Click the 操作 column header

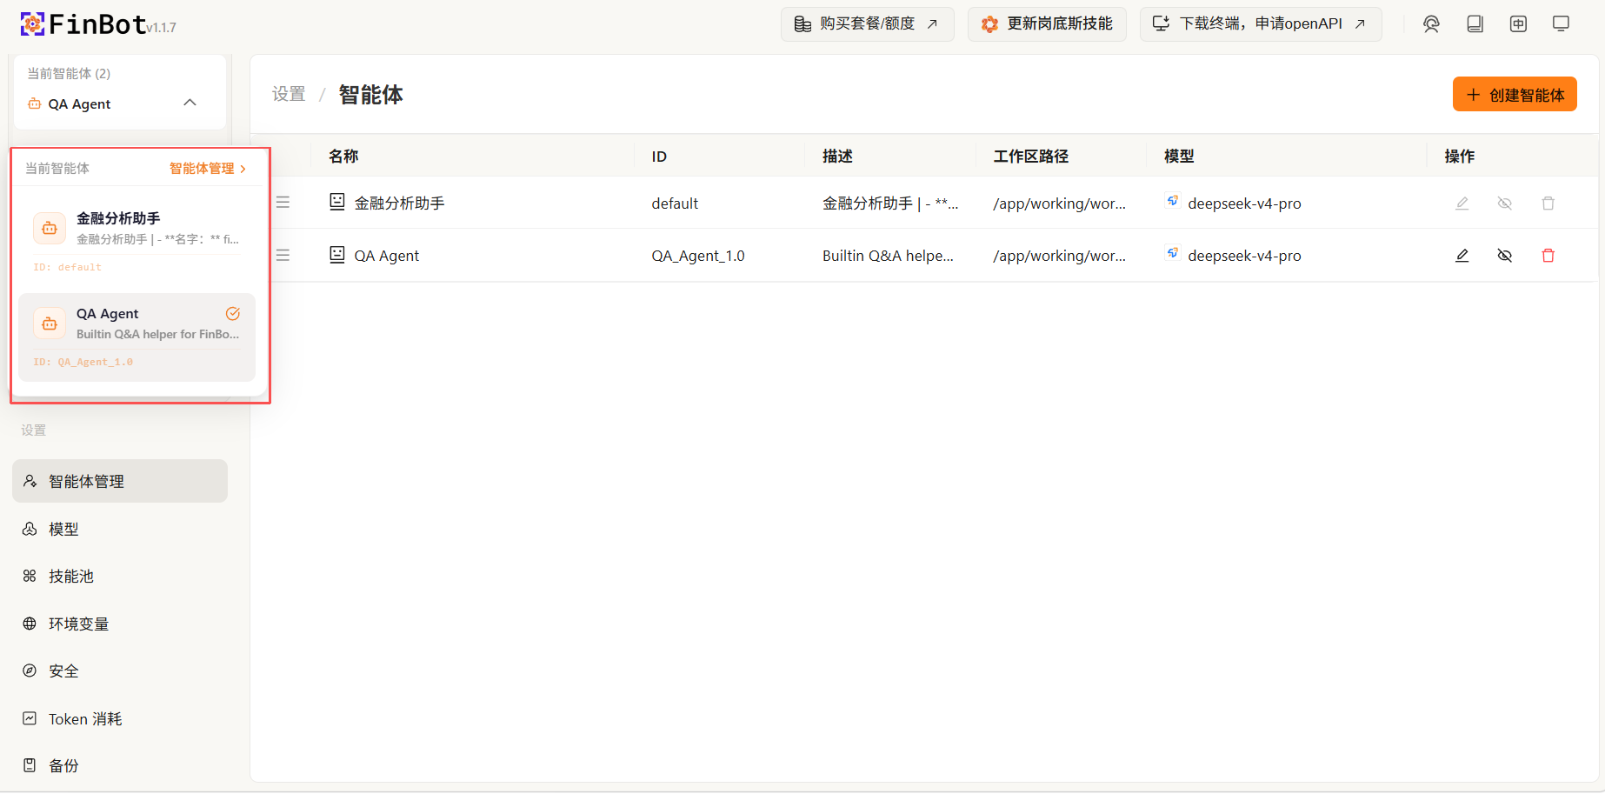[1460, 157]
